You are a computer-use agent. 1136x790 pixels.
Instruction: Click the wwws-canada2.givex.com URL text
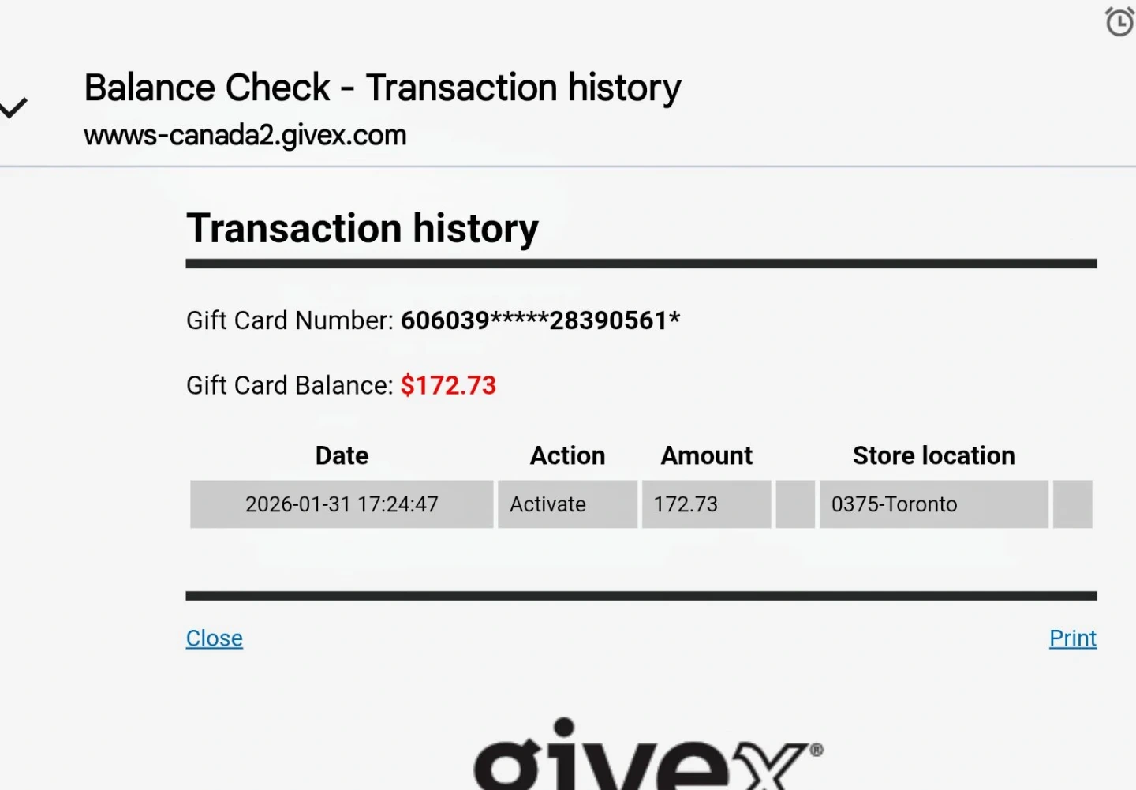coord(245,136)
